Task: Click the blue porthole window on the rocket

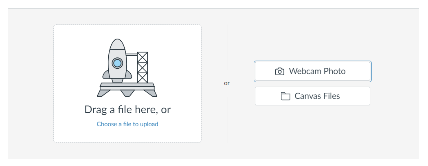Action: [117, 63]
